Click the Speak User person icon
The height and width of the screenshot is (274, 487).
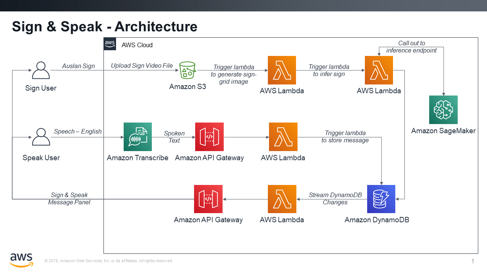[x=41, y=137]
